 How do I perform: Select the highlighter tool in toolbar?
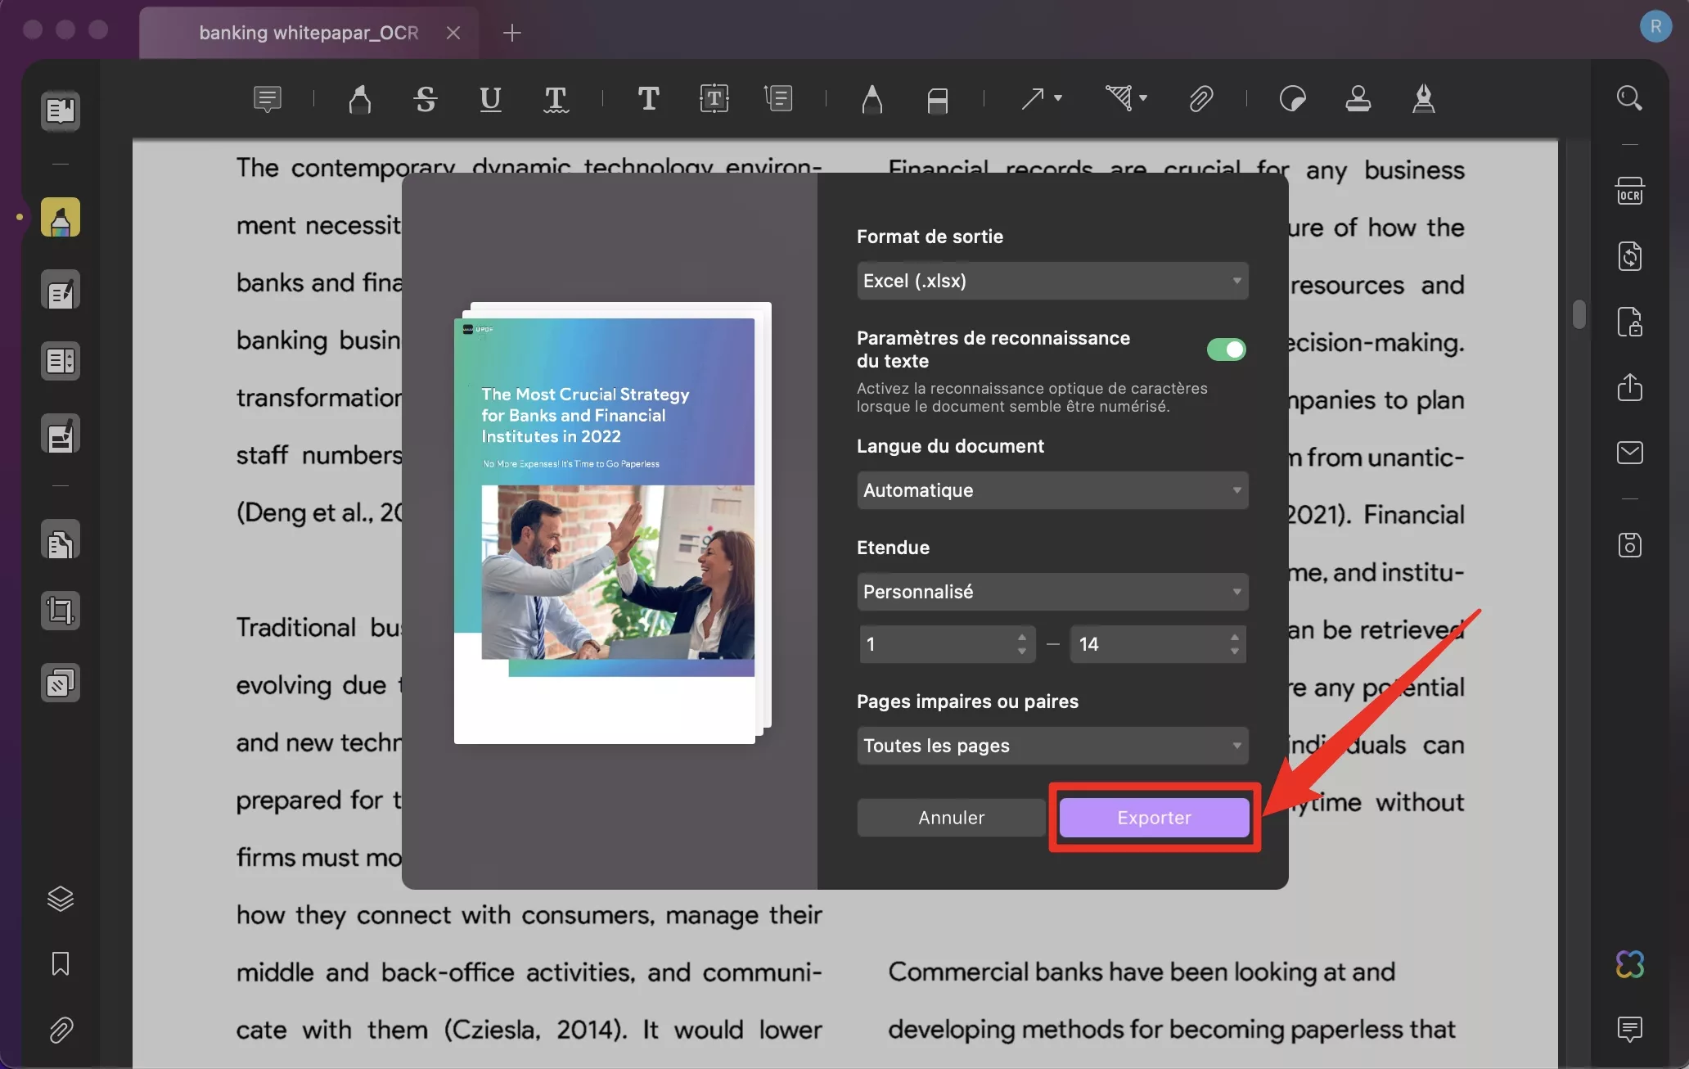pyautogui.click(x=359, y=99)
